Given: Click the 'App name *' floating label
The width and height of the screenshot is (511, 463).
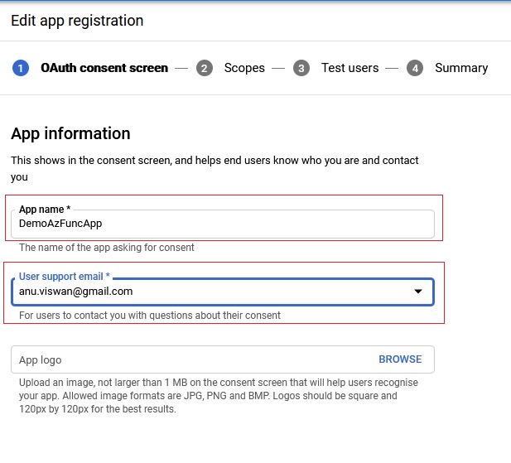Looking at the screenshot, I should pyautogui.click(x=45, y=210).
